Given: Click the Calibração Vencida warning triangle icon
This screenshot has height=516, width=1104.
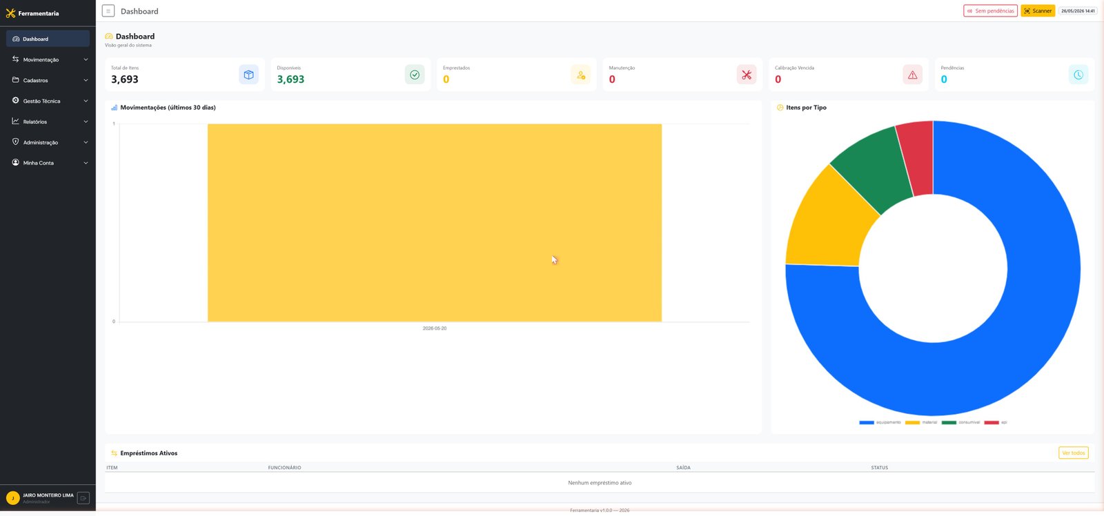Looking at the screenshot, I should (913, 75).
